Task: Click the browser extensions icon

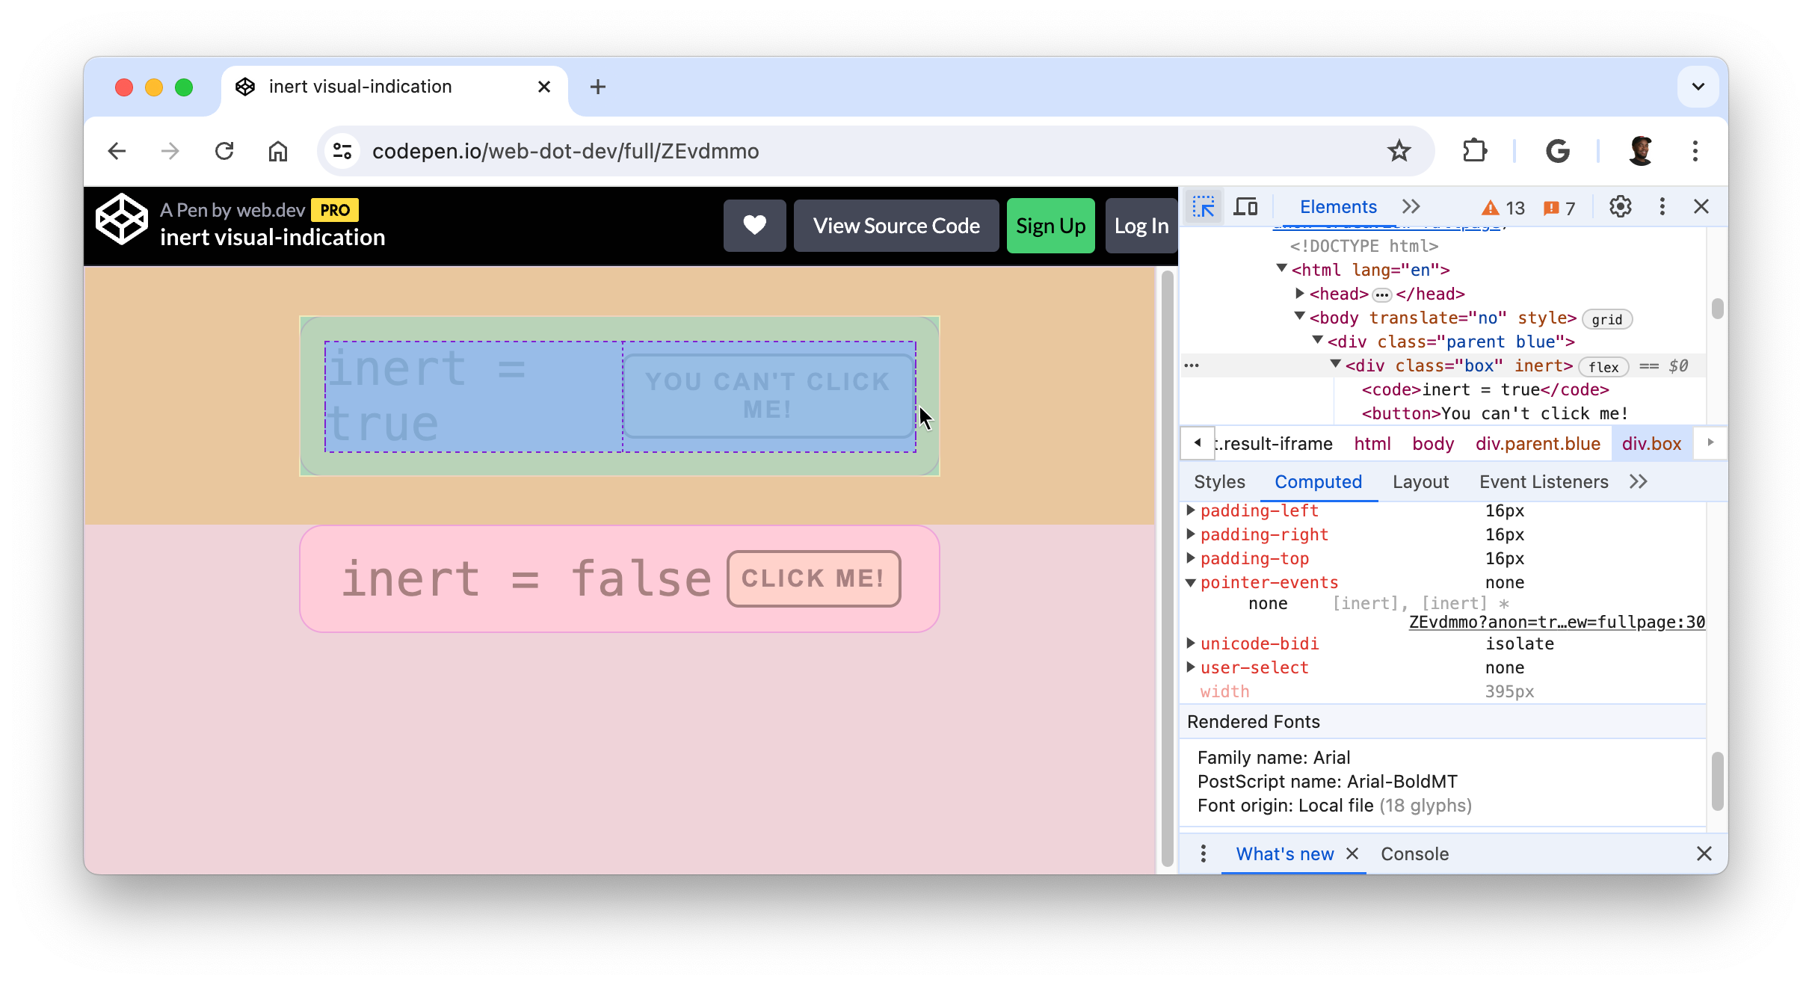Action: 1473,150
